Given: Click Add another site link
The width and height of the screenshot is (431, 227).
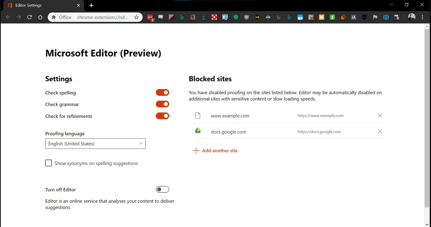Looking at the screenshot, I should (x=215, y=150).
